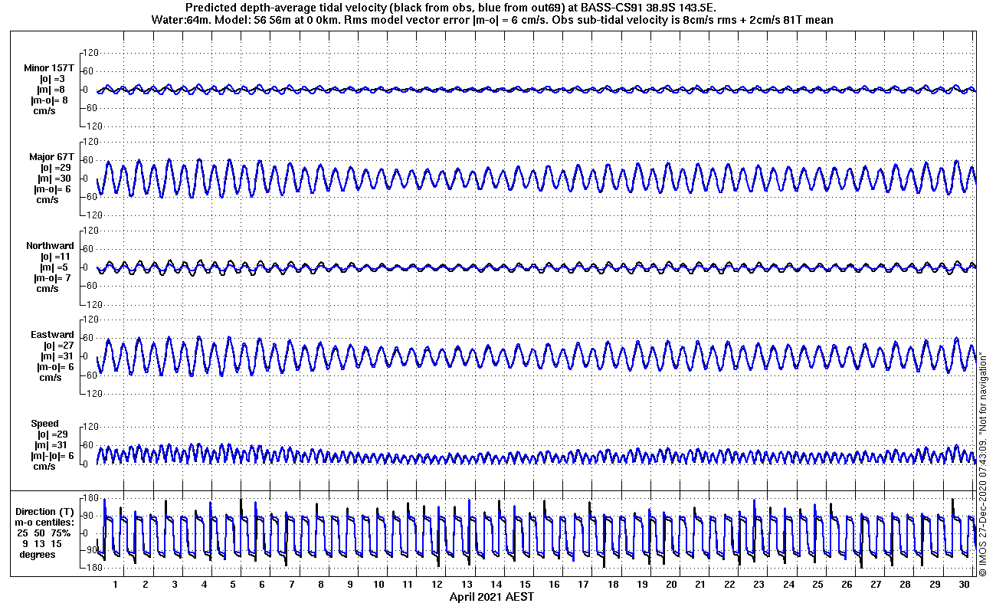Screen dimensions: 996x613
Task: Click the x-axis date label '12'
Action: coord(437,585)
